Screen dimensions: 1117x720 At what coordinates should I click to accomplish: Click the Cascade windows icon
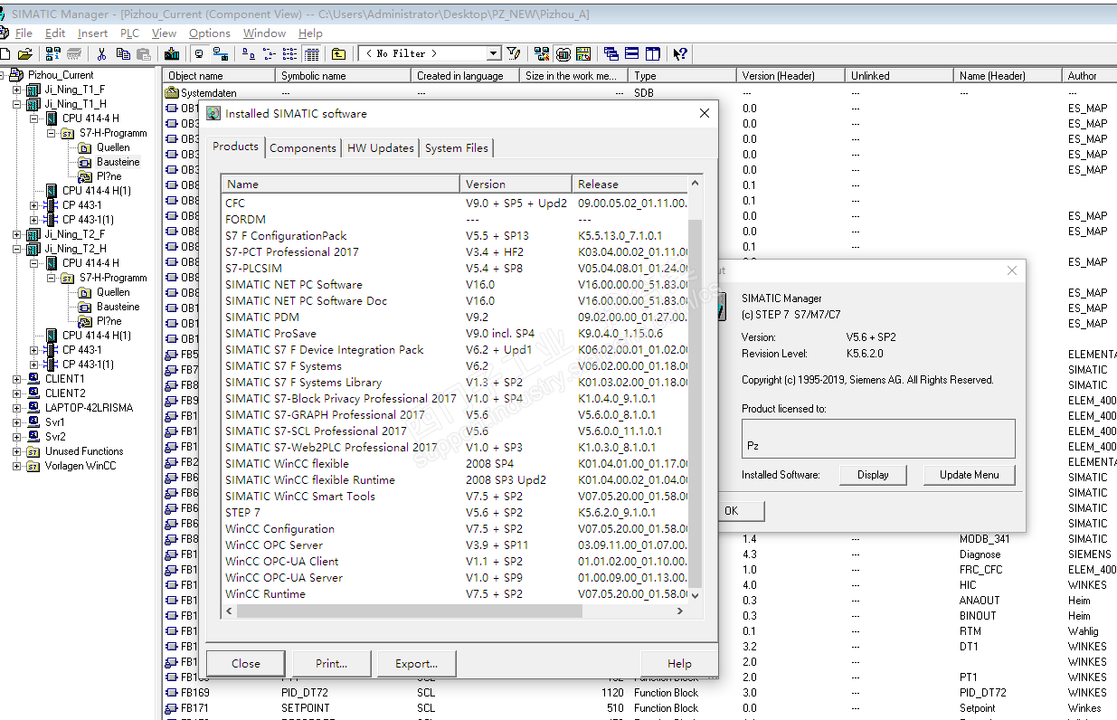tap(611, 53)
